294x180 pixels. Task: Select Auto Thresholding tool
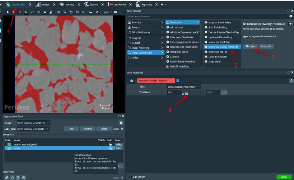pyautogui.click(x=218, y=27)
